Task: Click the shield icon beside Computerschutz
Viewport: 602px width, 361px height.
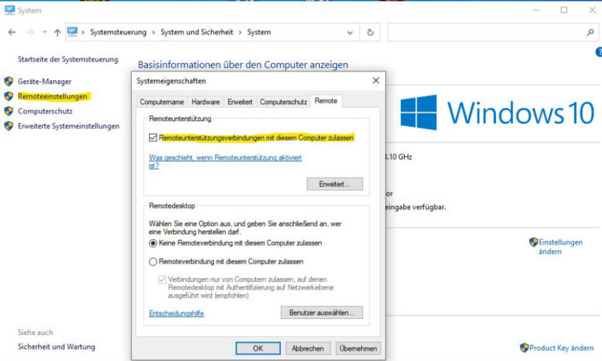Action: pyautogui.click(x=9, y=111)
